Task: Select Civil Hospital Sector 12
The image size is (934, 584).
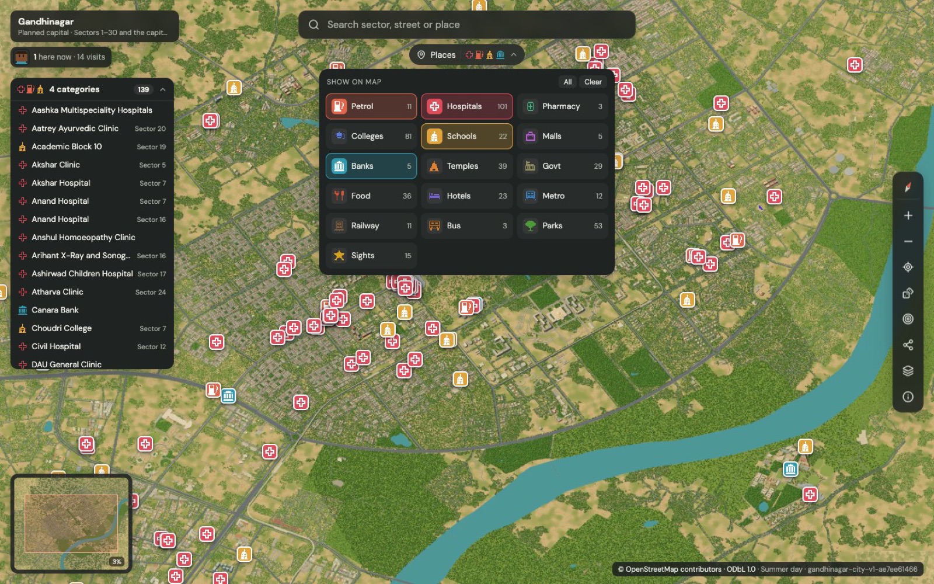Action: [x=92, y=346]
